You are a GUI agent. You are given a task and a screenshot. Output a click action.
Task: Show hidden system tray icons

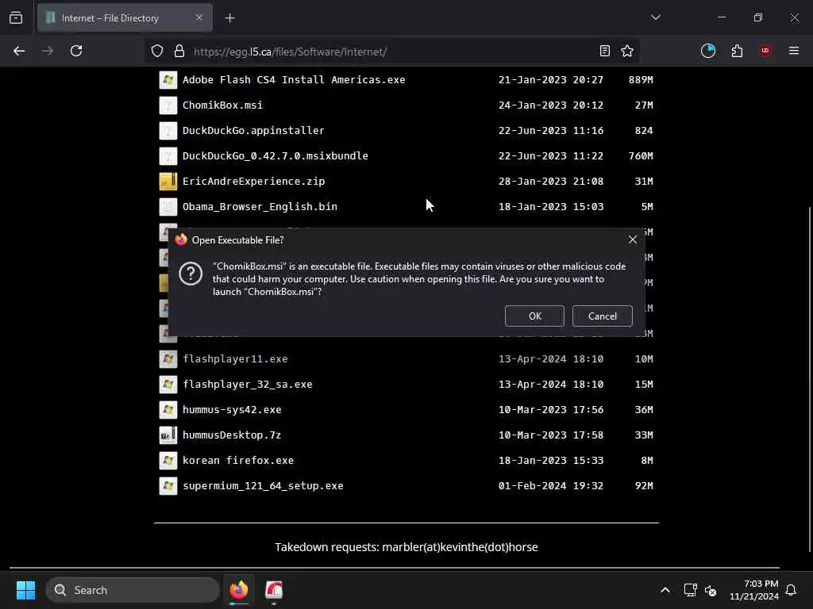coord(665,590)
